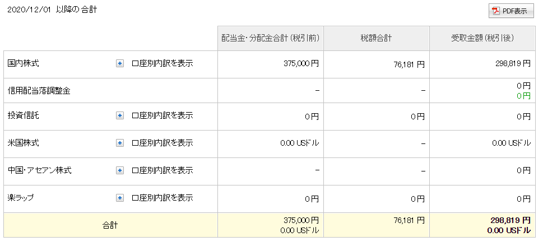Click the green 0円 value
The width and height of the screenshot is (543, 246).
coord(523,96)
